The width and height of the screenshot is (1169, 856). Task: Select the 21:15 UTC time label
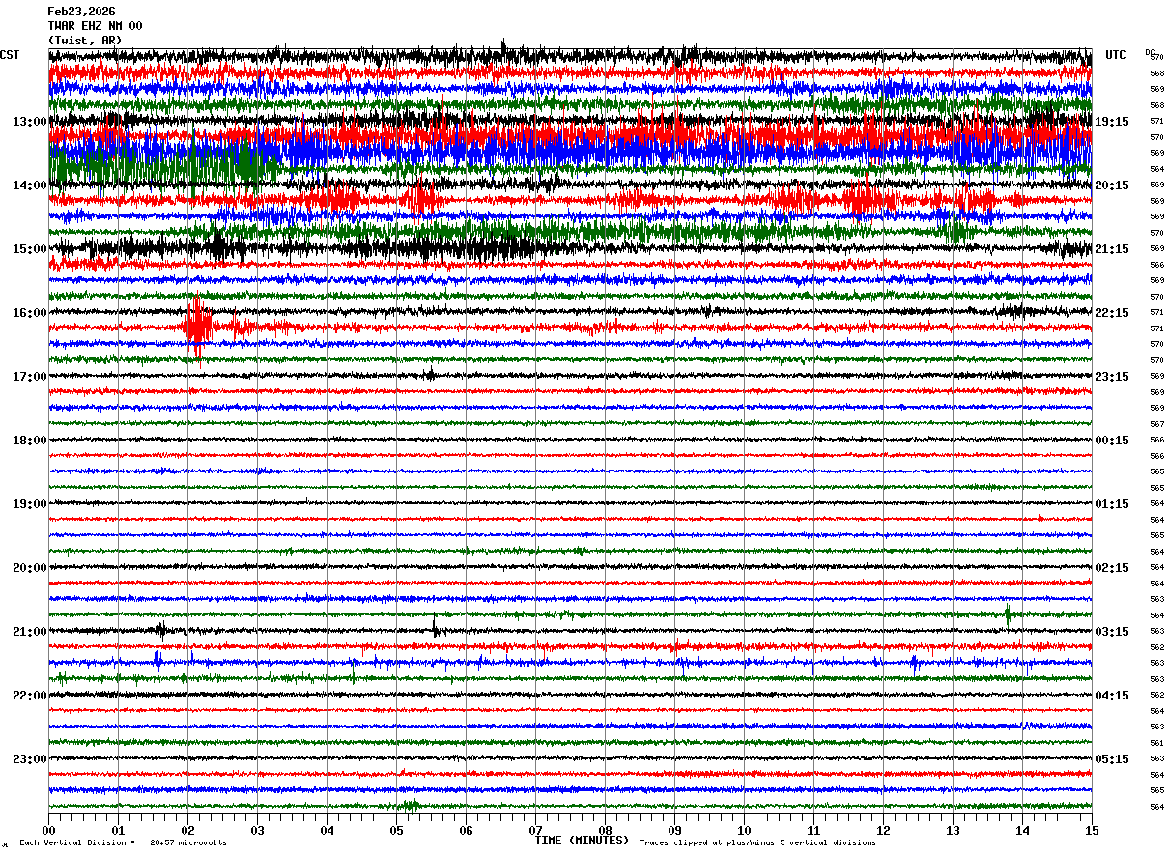[x=1112, y=249]
